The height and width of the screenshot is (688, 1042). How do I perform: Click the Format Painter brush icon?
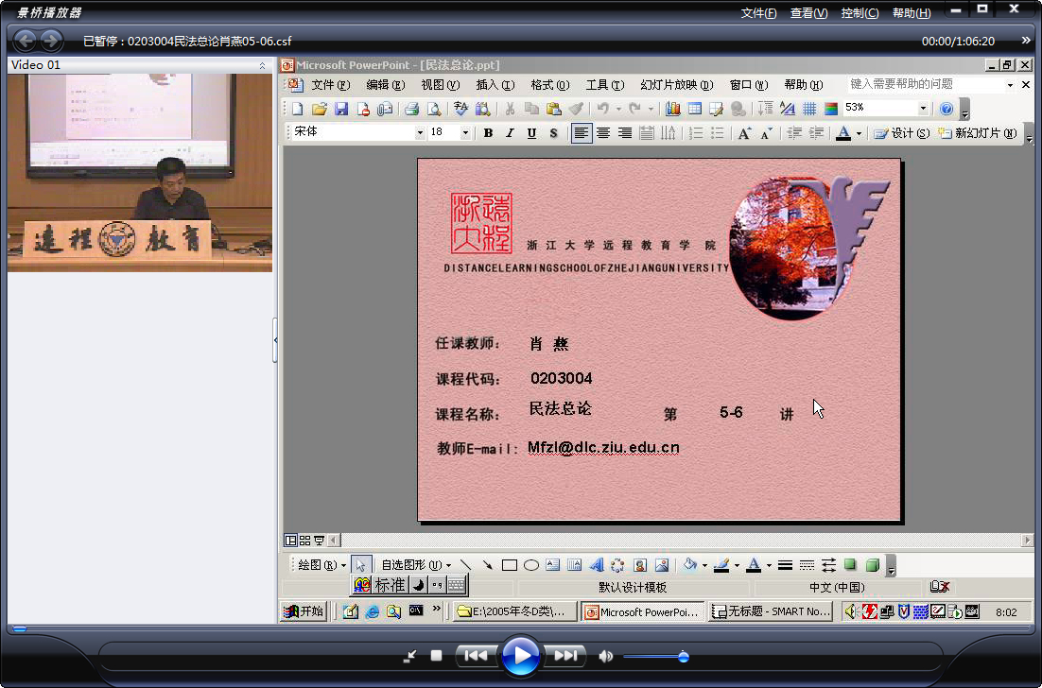[x=576, y=109]
